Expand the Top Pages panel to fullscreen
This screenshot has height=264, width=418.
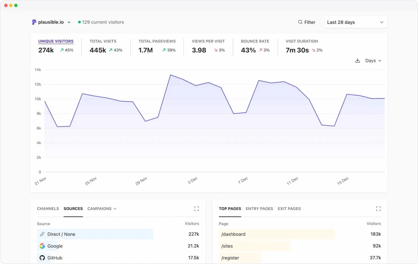point(378,209)
